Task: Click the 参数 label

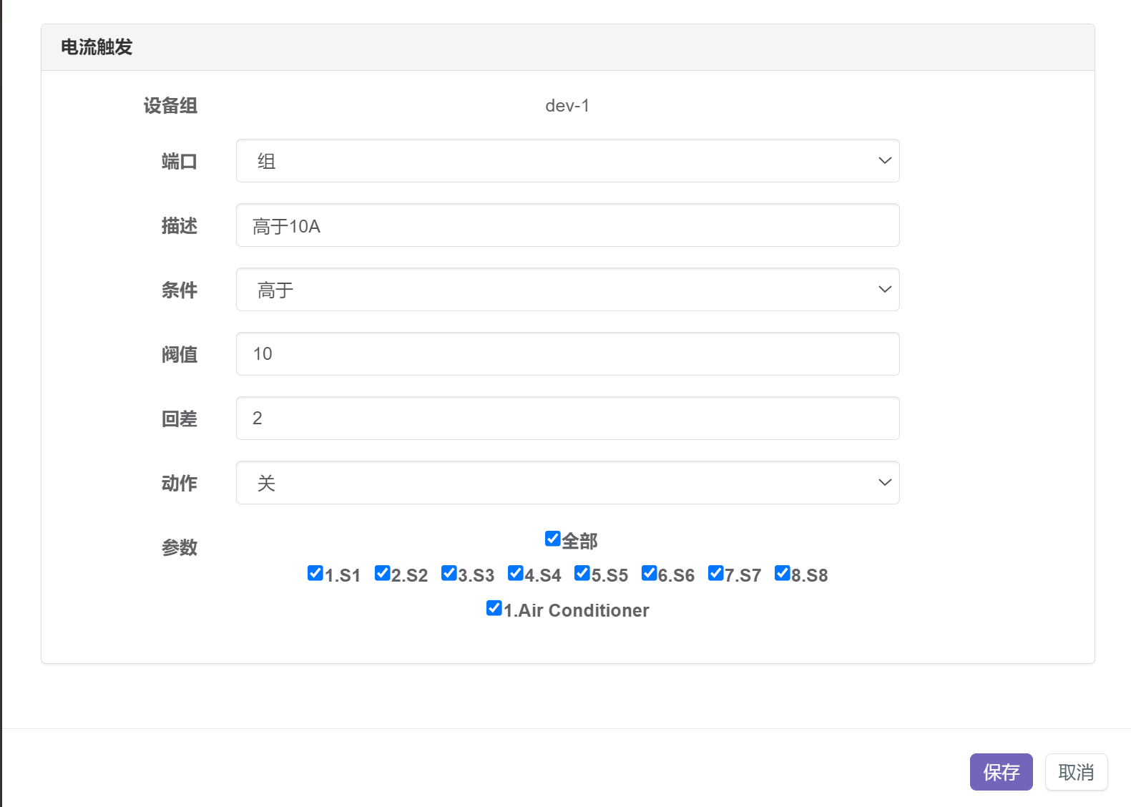Action: coord(180,548)
